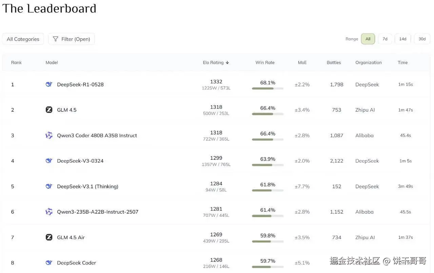Click the whale icon next to DeepSeek-V3.1 (Thinking)

pos(49,186)
